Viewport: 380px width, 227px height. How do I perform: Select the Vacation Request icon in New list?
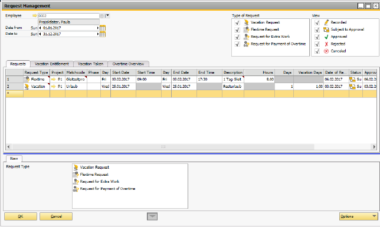tap(76, 167)
